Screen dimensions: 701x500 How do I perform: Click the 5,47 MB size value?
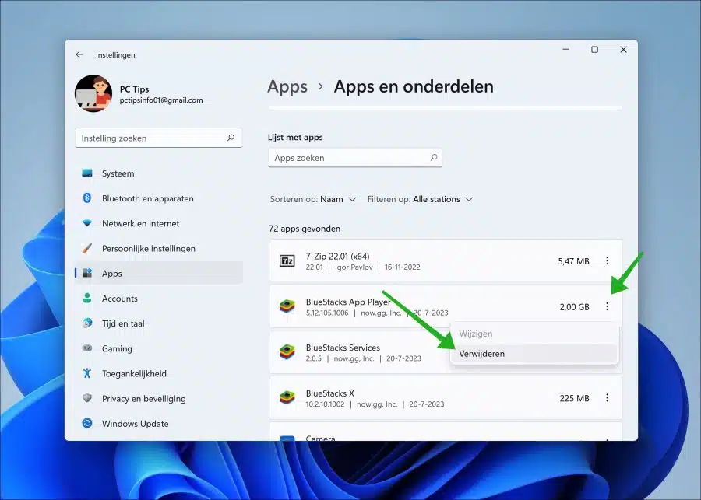(573, 261)
